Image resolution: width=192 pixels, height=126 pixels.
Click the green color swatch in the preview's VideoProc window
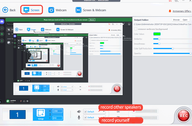(x=102, y=43)
